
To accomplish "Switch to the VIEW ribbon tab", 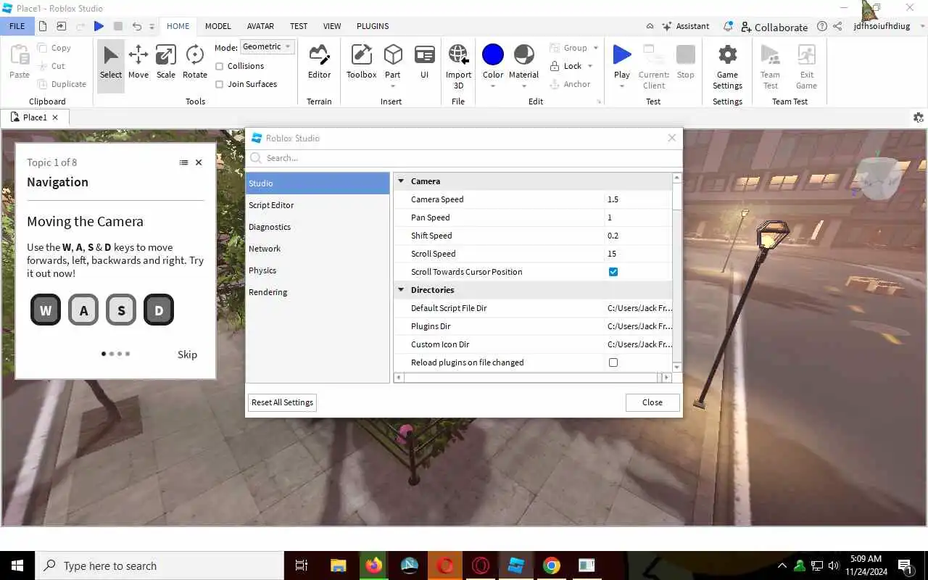I will [332, 26].
